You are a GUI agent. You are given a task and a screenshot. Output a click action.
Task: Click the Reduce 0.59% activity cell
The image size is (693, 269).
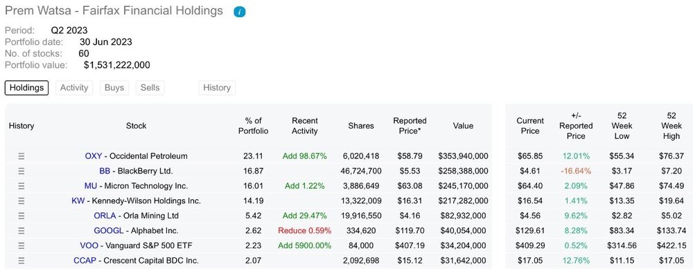click(x=304, y=231)
